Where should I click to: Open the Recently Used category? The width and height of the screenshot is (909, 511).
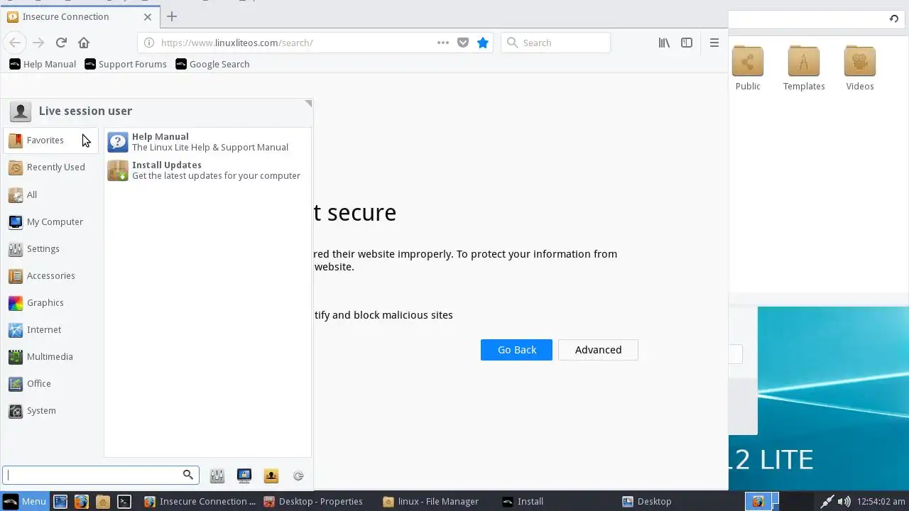pos(51,167)
